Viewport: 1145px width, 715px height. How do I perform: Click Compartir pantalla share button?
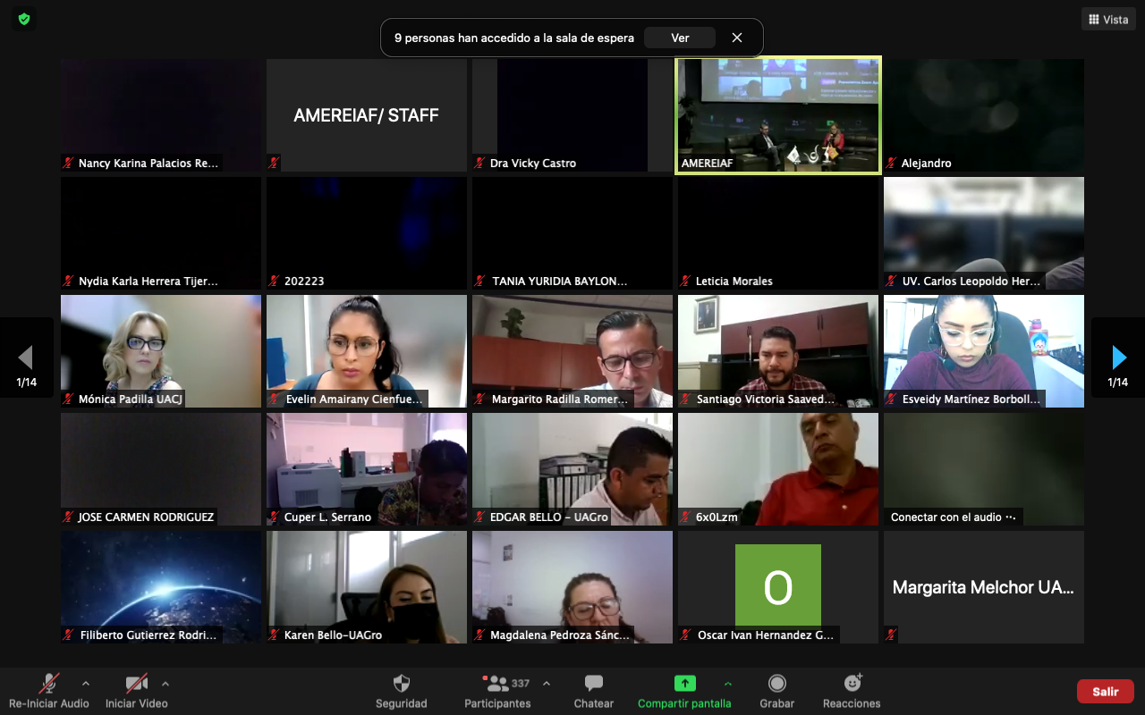pyautogui.click(x=684, y=691)
